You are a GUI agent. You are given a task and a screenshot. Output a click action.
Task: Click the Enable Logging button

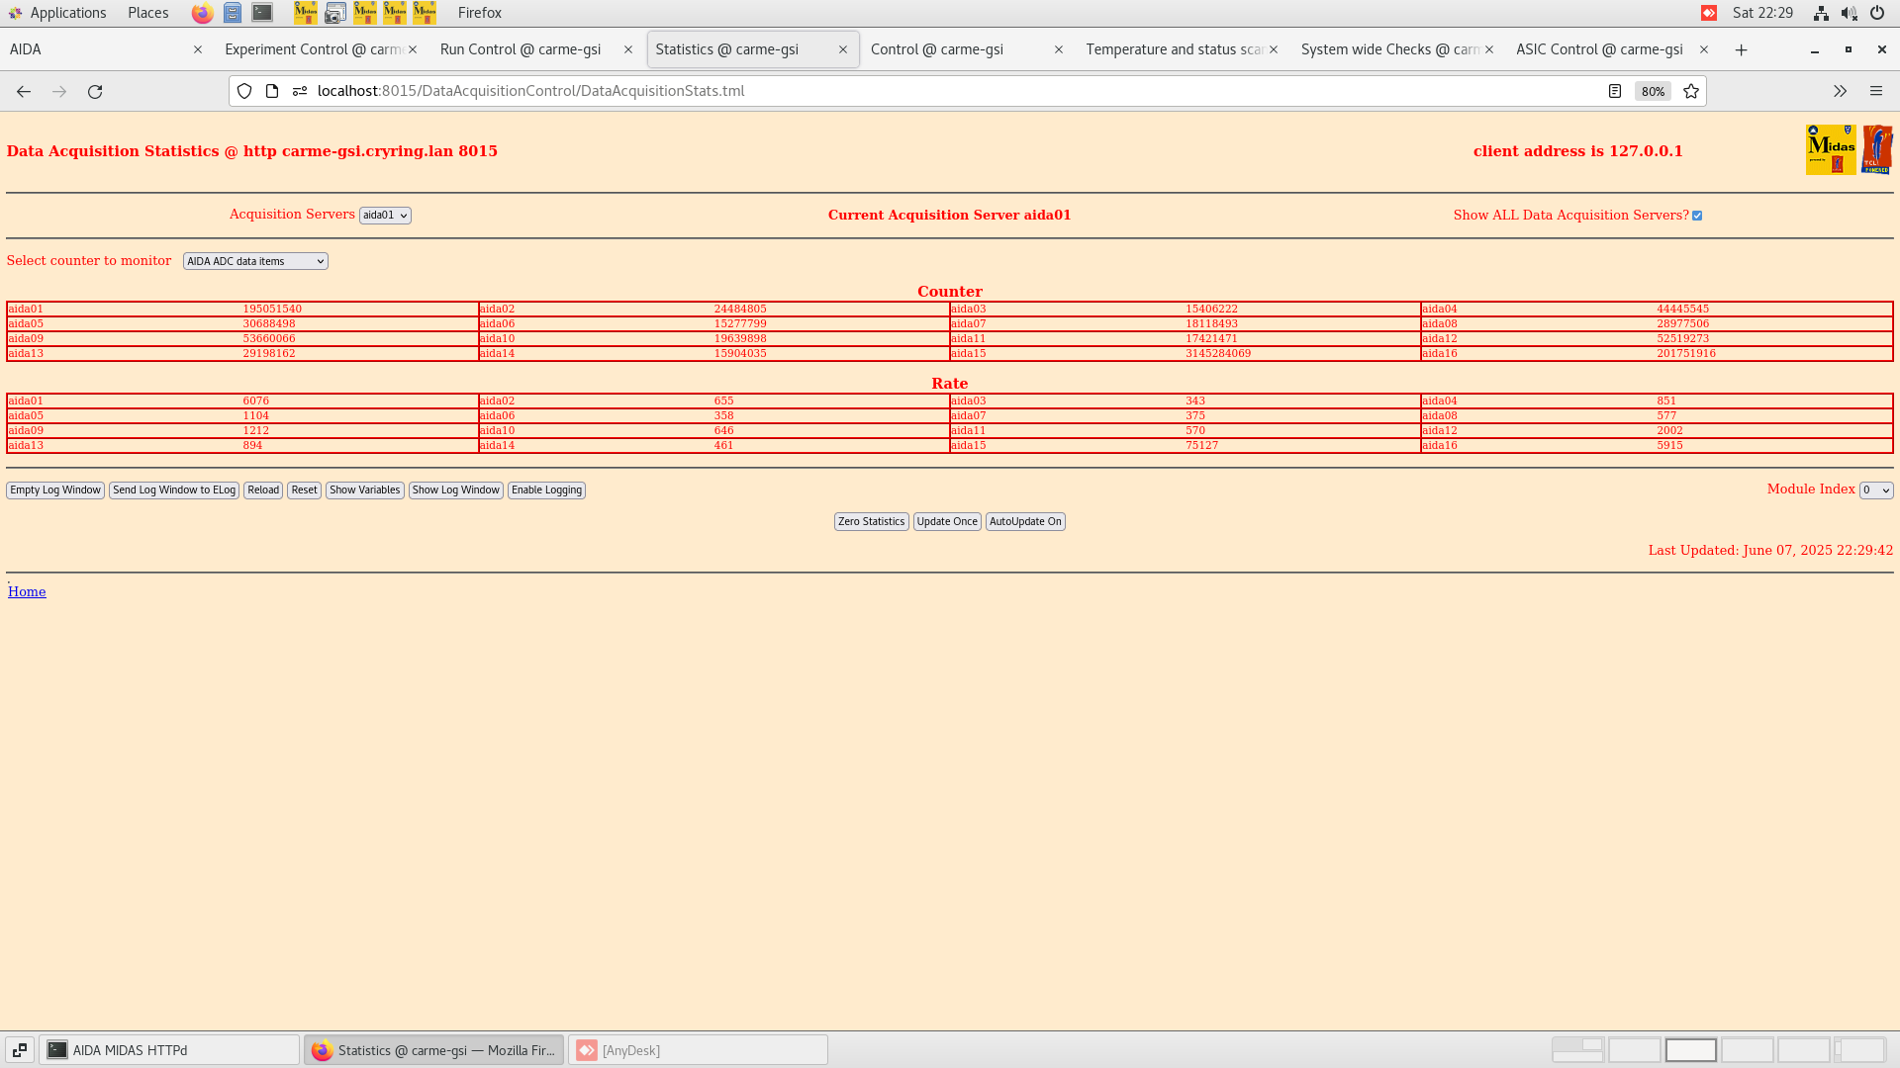click(x=546, y=490)
